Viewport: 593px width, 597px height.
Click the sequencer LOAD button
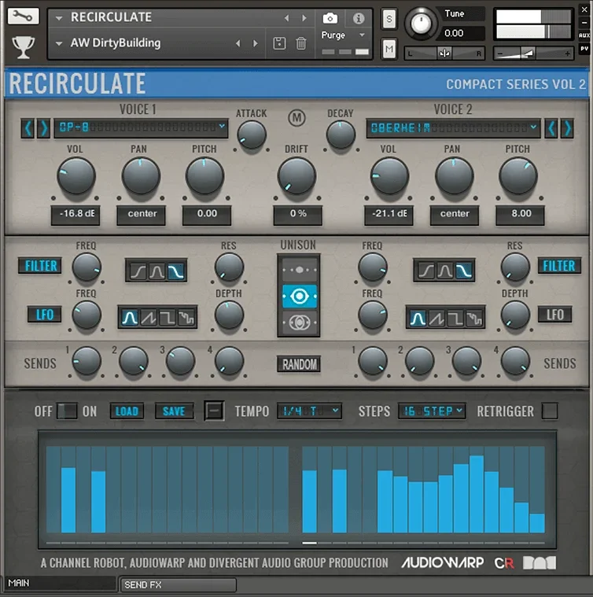[x=127, y=411]
